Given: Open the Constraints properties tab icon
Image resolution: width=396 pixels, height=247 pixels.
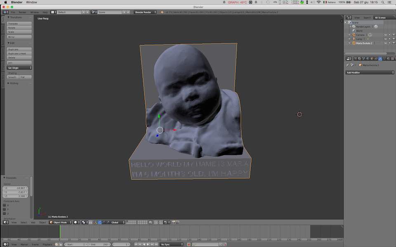Looking at the screenshot, I should click(376, 58).
